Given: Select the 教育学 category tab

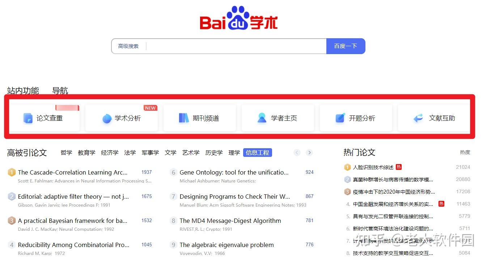Looking at the screenshot, I should point(86,153).
